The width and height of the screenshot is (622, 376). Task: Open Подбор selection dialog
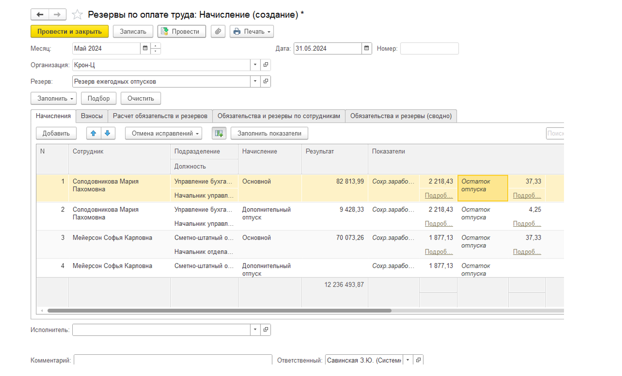coord(99,98)
